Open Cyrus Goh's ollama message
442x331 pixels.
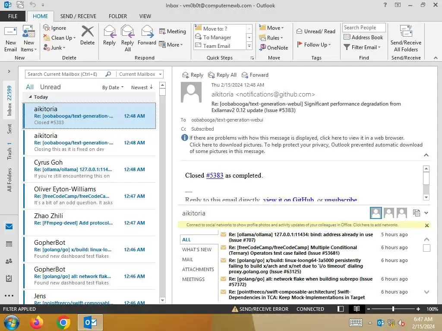click(89, 169)
